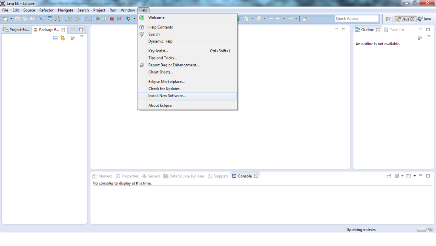Switch to the Java EE perspective

tap(405, 19)
